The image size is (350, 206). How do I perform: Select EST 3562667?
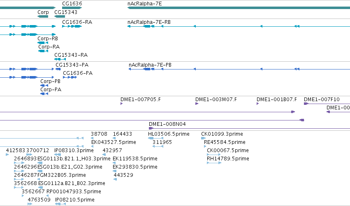[33, 192]
